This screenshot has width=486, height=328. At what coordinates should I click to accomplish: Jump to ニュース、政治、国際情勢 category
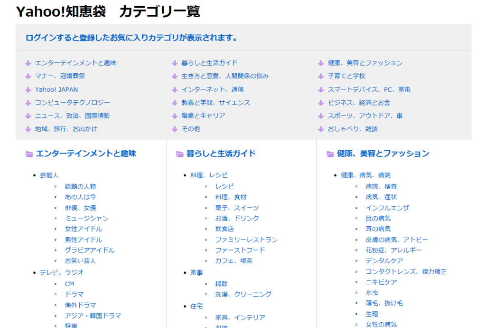[72, 116]
